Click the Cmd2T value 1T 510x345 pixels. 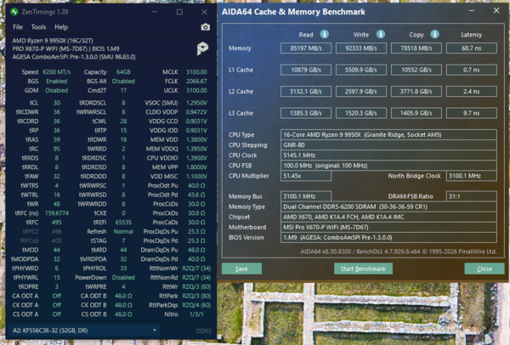(123, 90)
